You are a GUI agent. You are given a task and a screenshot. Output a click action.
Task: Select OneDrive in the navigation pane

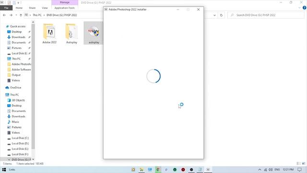coord(15,87)
